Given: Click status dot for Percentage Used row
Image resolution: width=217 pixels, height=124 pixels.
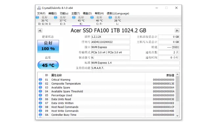Looking at the screenshot, I should pyautogui.click(x=40, y=95).
